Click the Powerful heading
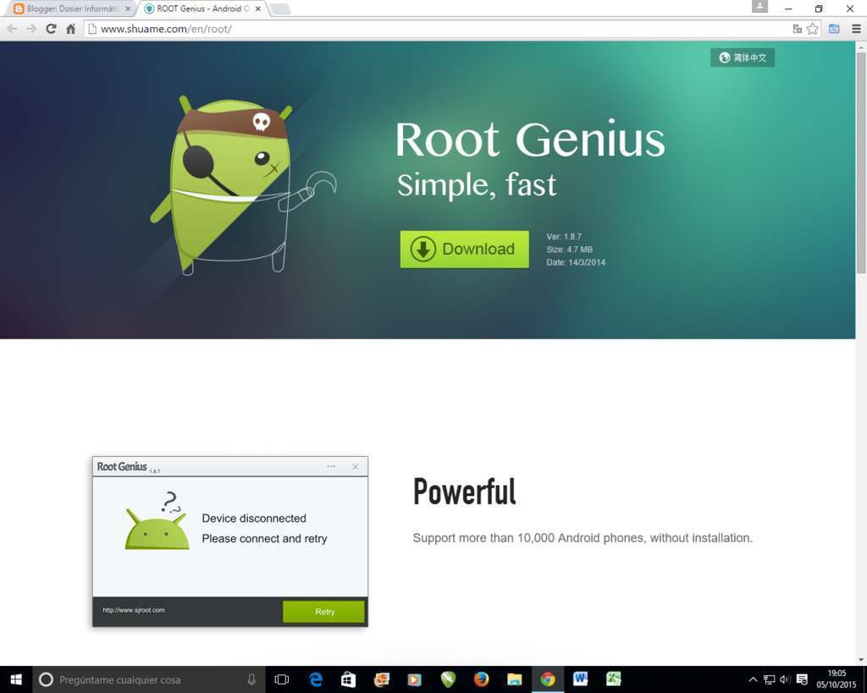The width and height of the screenshot is (867, 693). [465, 492]
